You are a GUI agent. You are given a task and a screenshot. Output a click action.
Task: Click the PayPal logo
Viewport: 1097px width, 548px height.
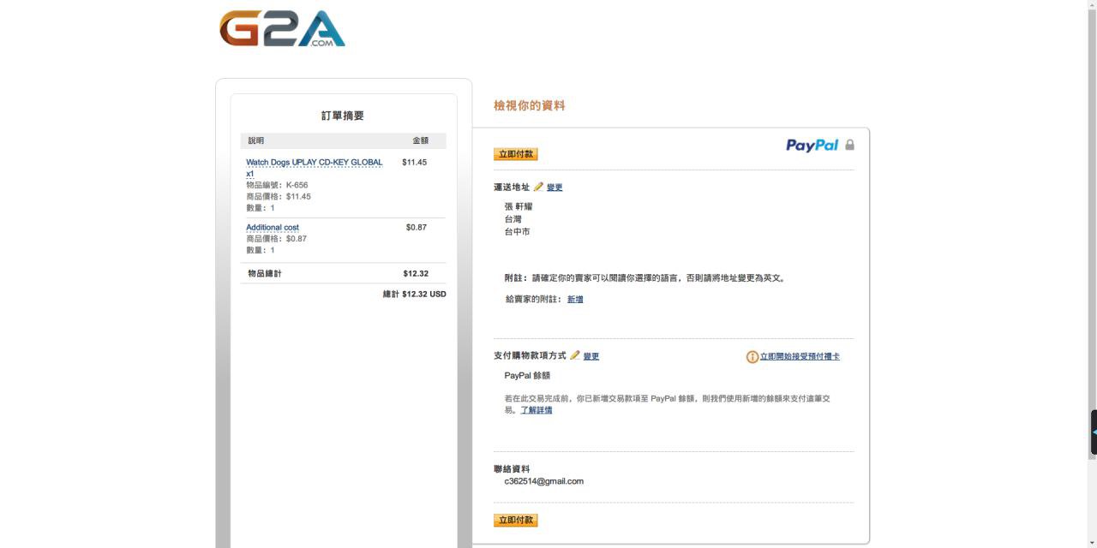point(812,145)
